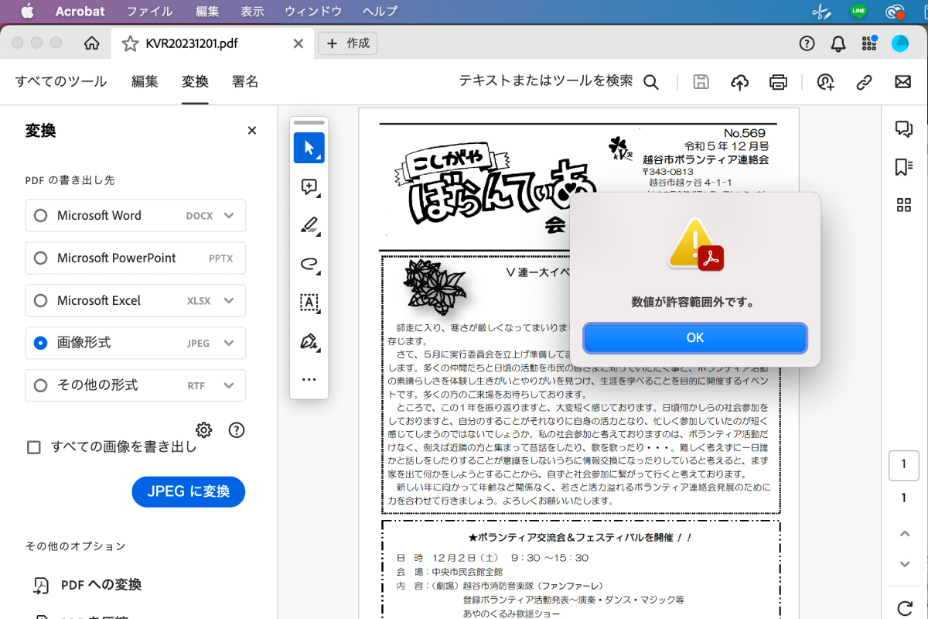Switch to 編集 tab in toolbar

point(145,81)
